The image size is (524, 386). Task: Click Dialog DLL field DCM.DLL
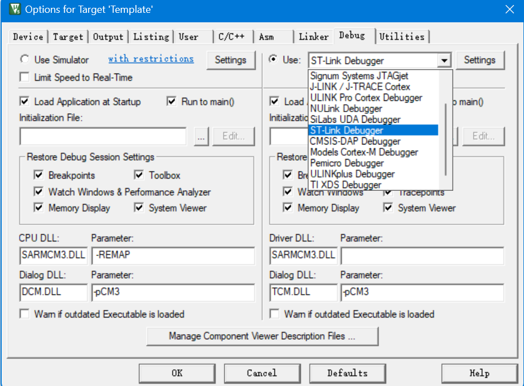coord(54,292)
